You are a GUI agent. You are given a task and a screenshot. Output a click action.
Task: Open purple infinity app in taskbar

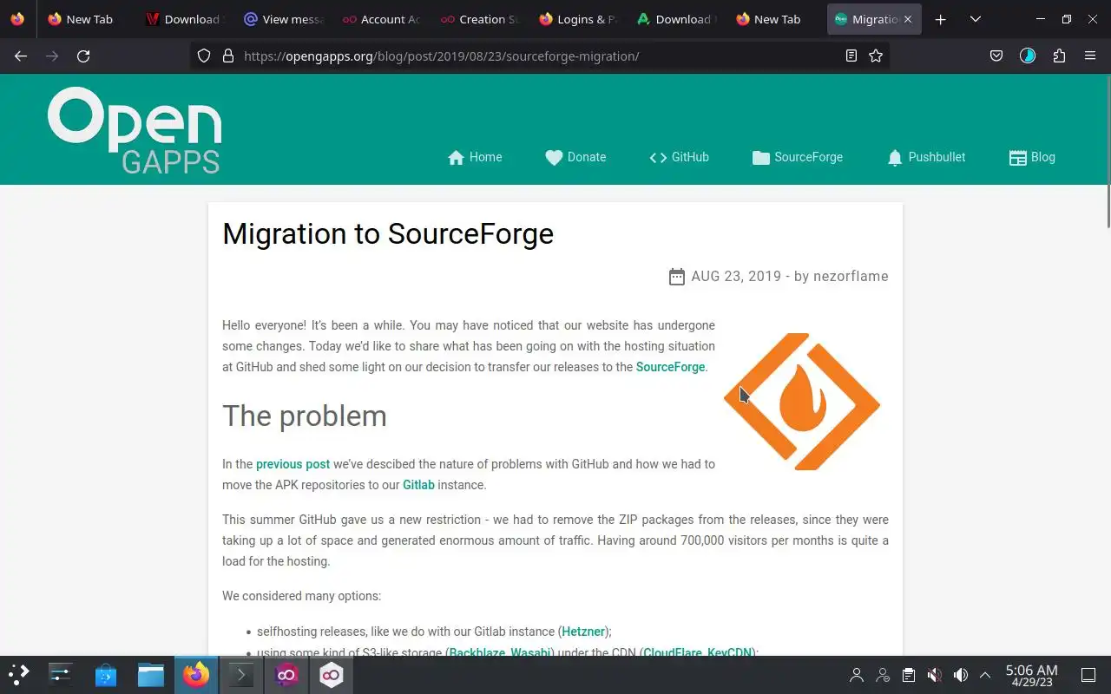click(286, 674)
